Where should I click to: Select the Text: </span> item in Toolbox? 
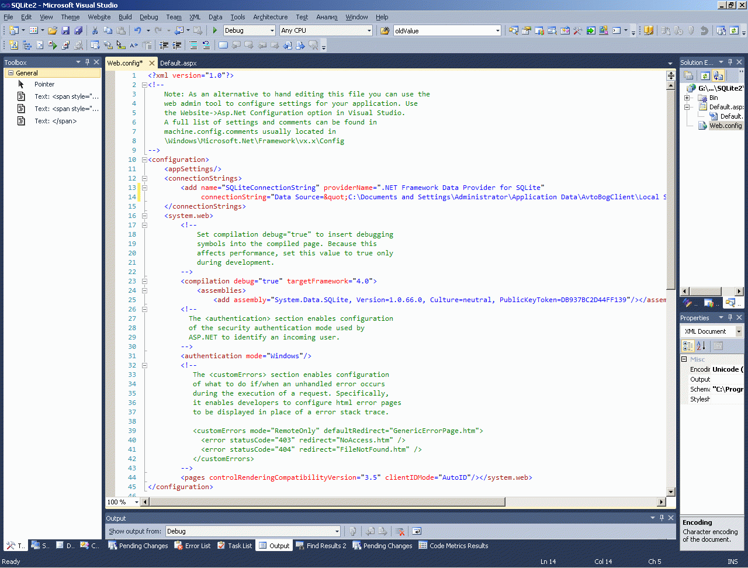click(x=53, y=121)
